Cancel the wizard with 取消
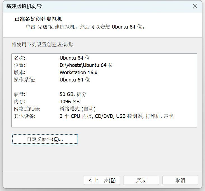 (x=180, y=180)
